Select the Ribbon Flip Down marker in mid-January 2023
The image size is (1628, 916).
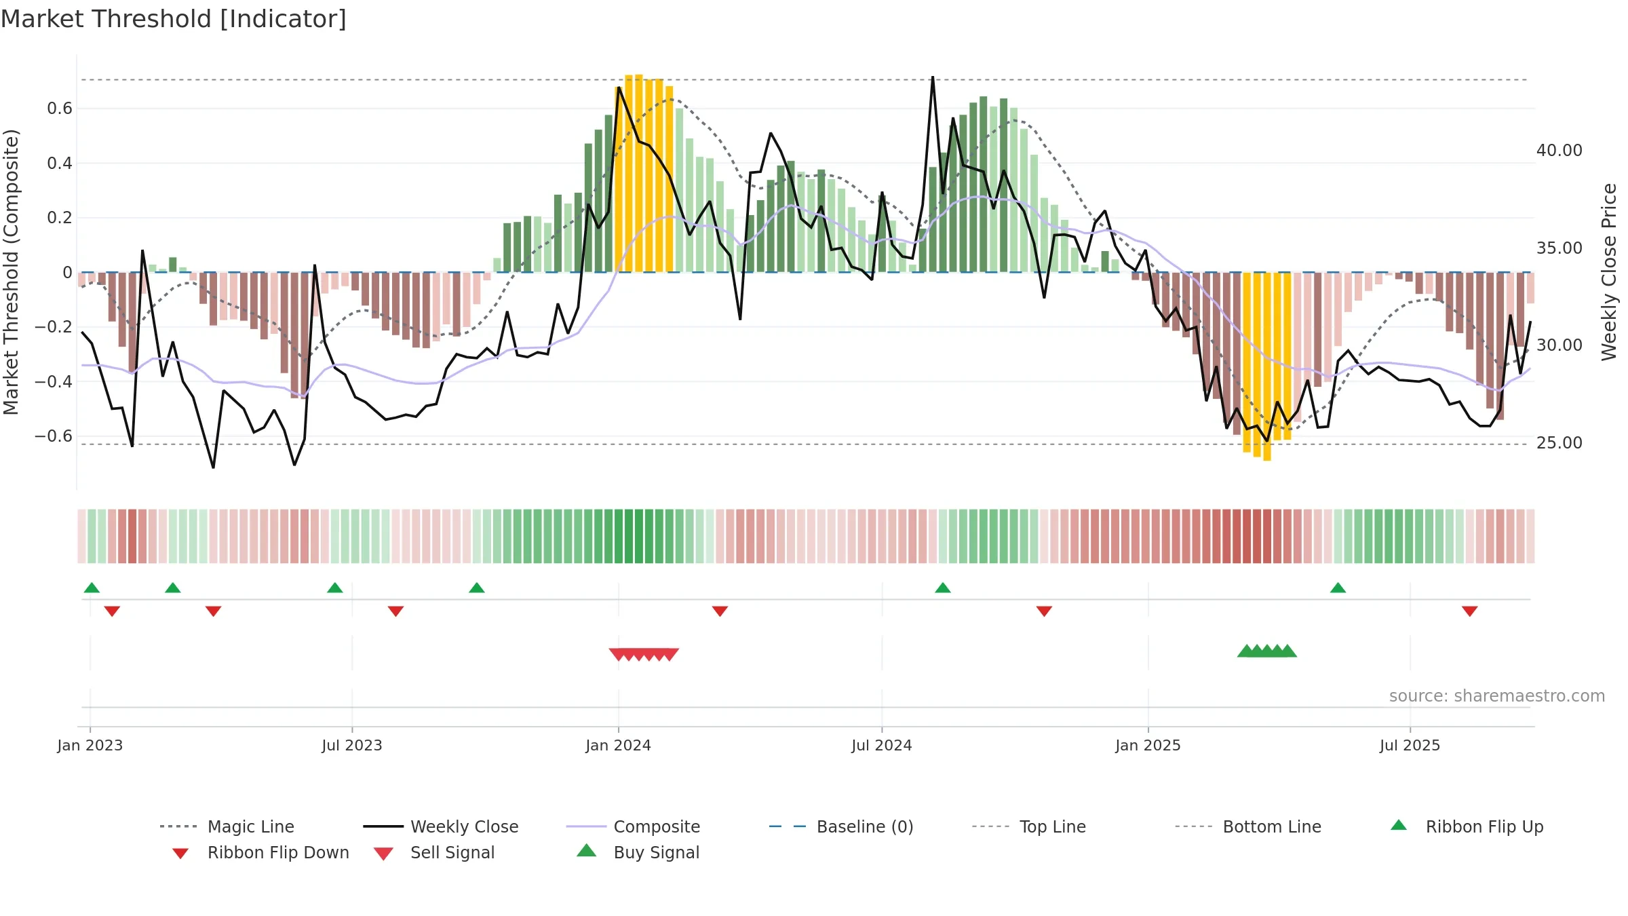click(x=112, y=611)
